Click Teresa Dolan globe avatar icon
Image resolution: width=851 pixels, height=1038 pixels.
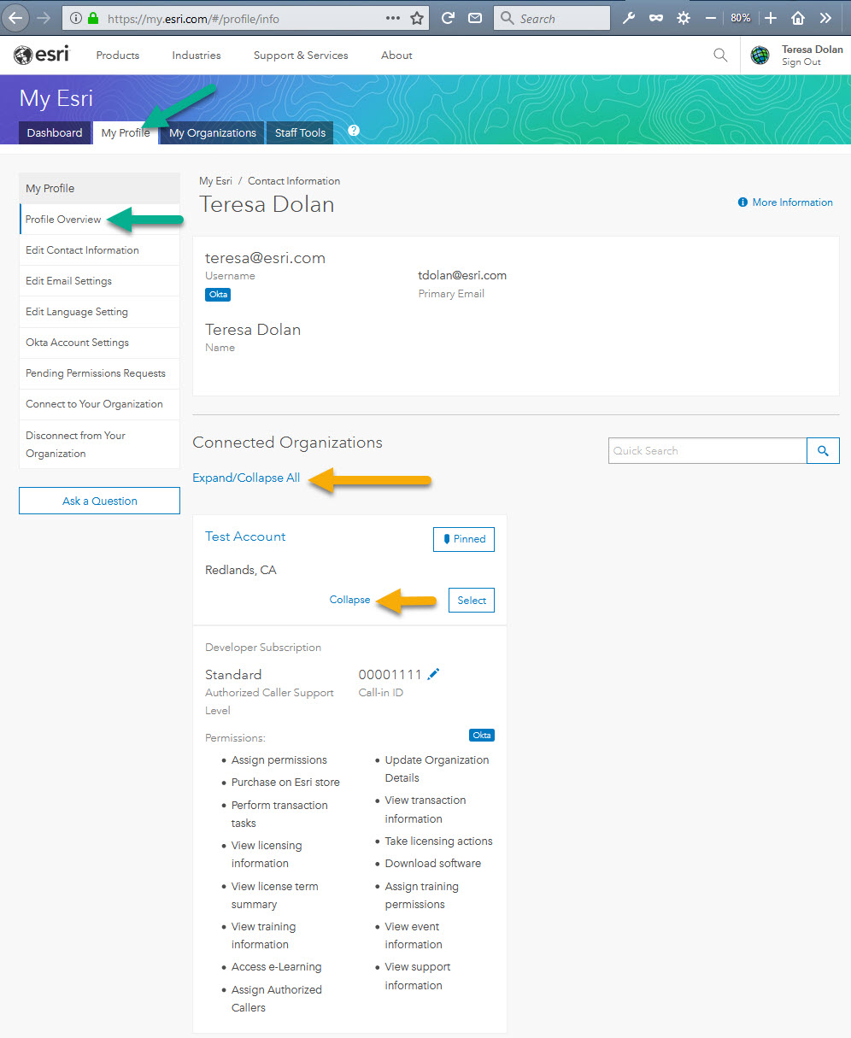[760, 56]
